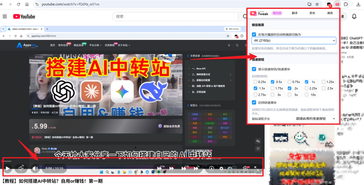
Task: Click the install app icon in address bar
Action: 309,4
